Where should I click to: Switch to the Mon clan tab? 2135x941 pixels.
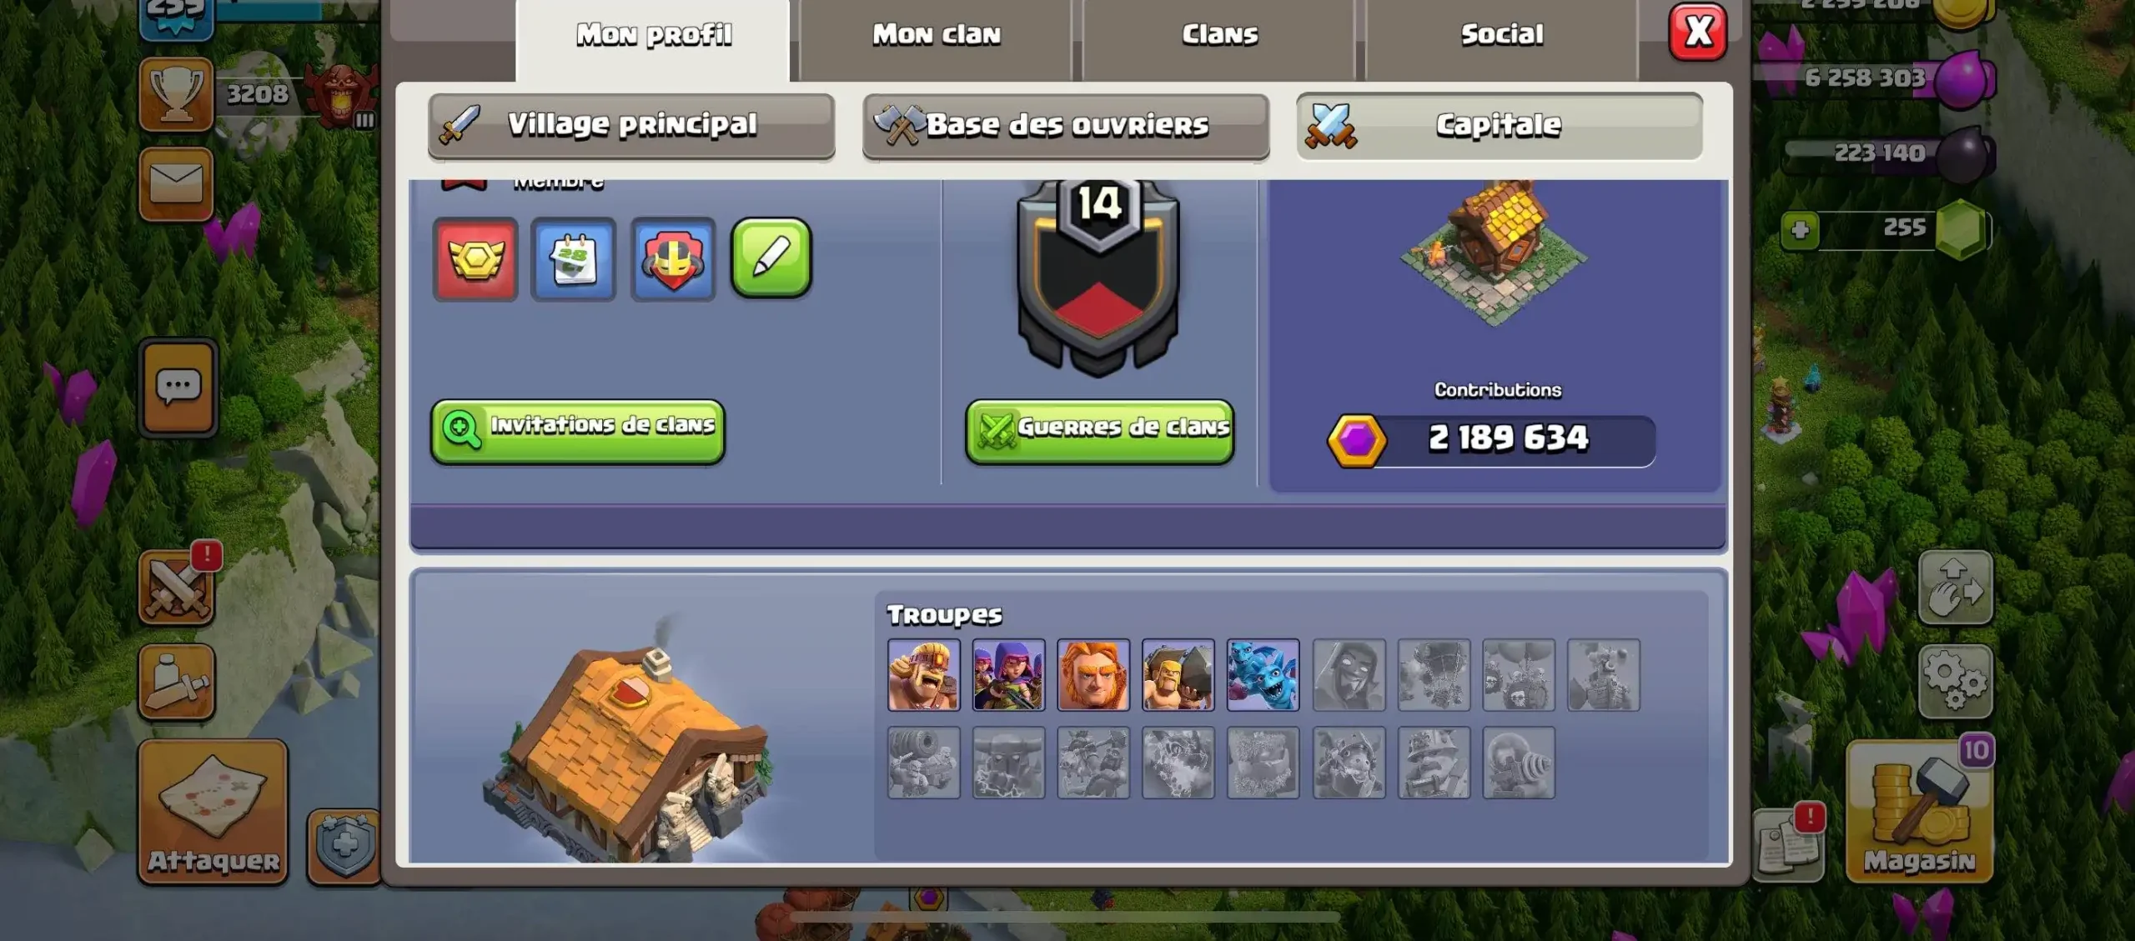[936, 35]
